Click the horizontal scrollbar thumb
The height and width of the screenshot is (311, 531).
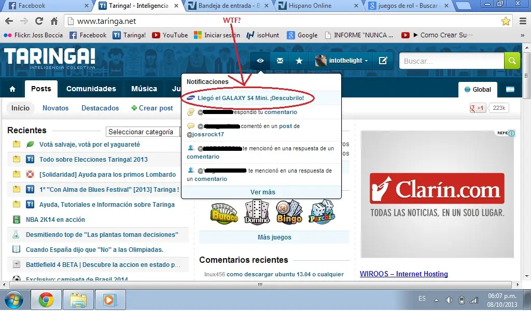[x=260, y=285]
